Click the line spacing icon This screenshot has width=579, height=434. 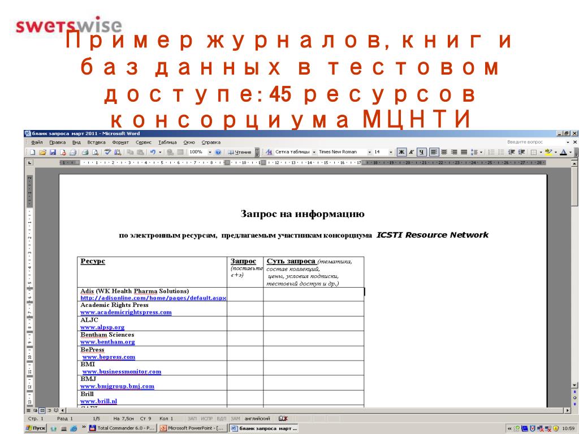click(x=474, y=152)
